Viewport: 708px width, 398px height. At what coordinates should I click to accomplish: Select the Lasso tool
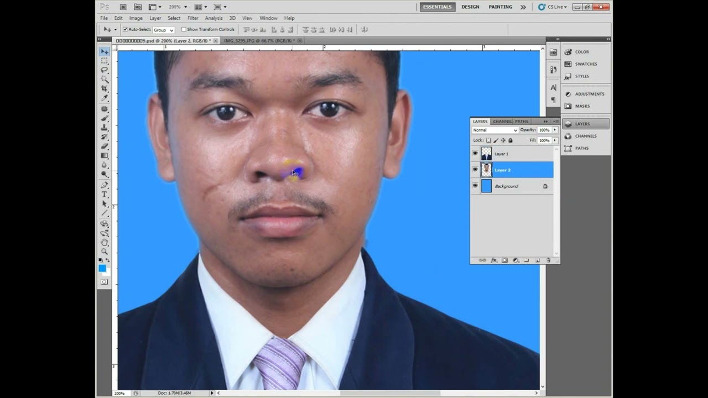(104, 70)
